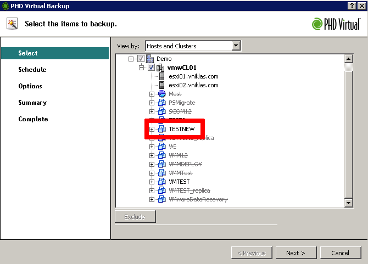The image size is (368, 264).
Task: Go to the Select wizard step
Action: [55, 53]
